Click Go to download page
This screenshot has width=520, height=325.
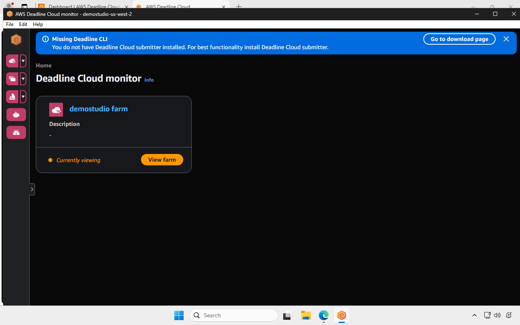point(459,39)
